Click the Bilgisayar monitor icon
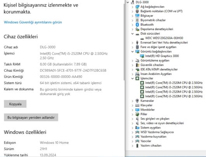The width and height of the screenshot is (206, 157). click(137, 16)
